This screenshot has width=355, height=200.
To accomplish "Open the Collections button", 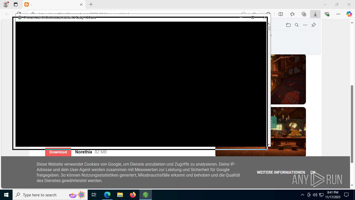I will tap(304, 14).
